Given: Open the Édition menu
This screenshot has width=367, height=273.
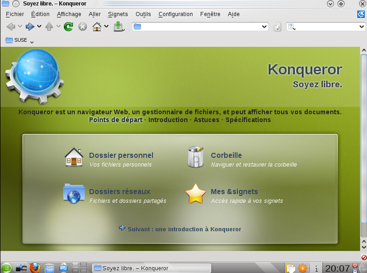Looking at the screenshot, I should point(40,14).
